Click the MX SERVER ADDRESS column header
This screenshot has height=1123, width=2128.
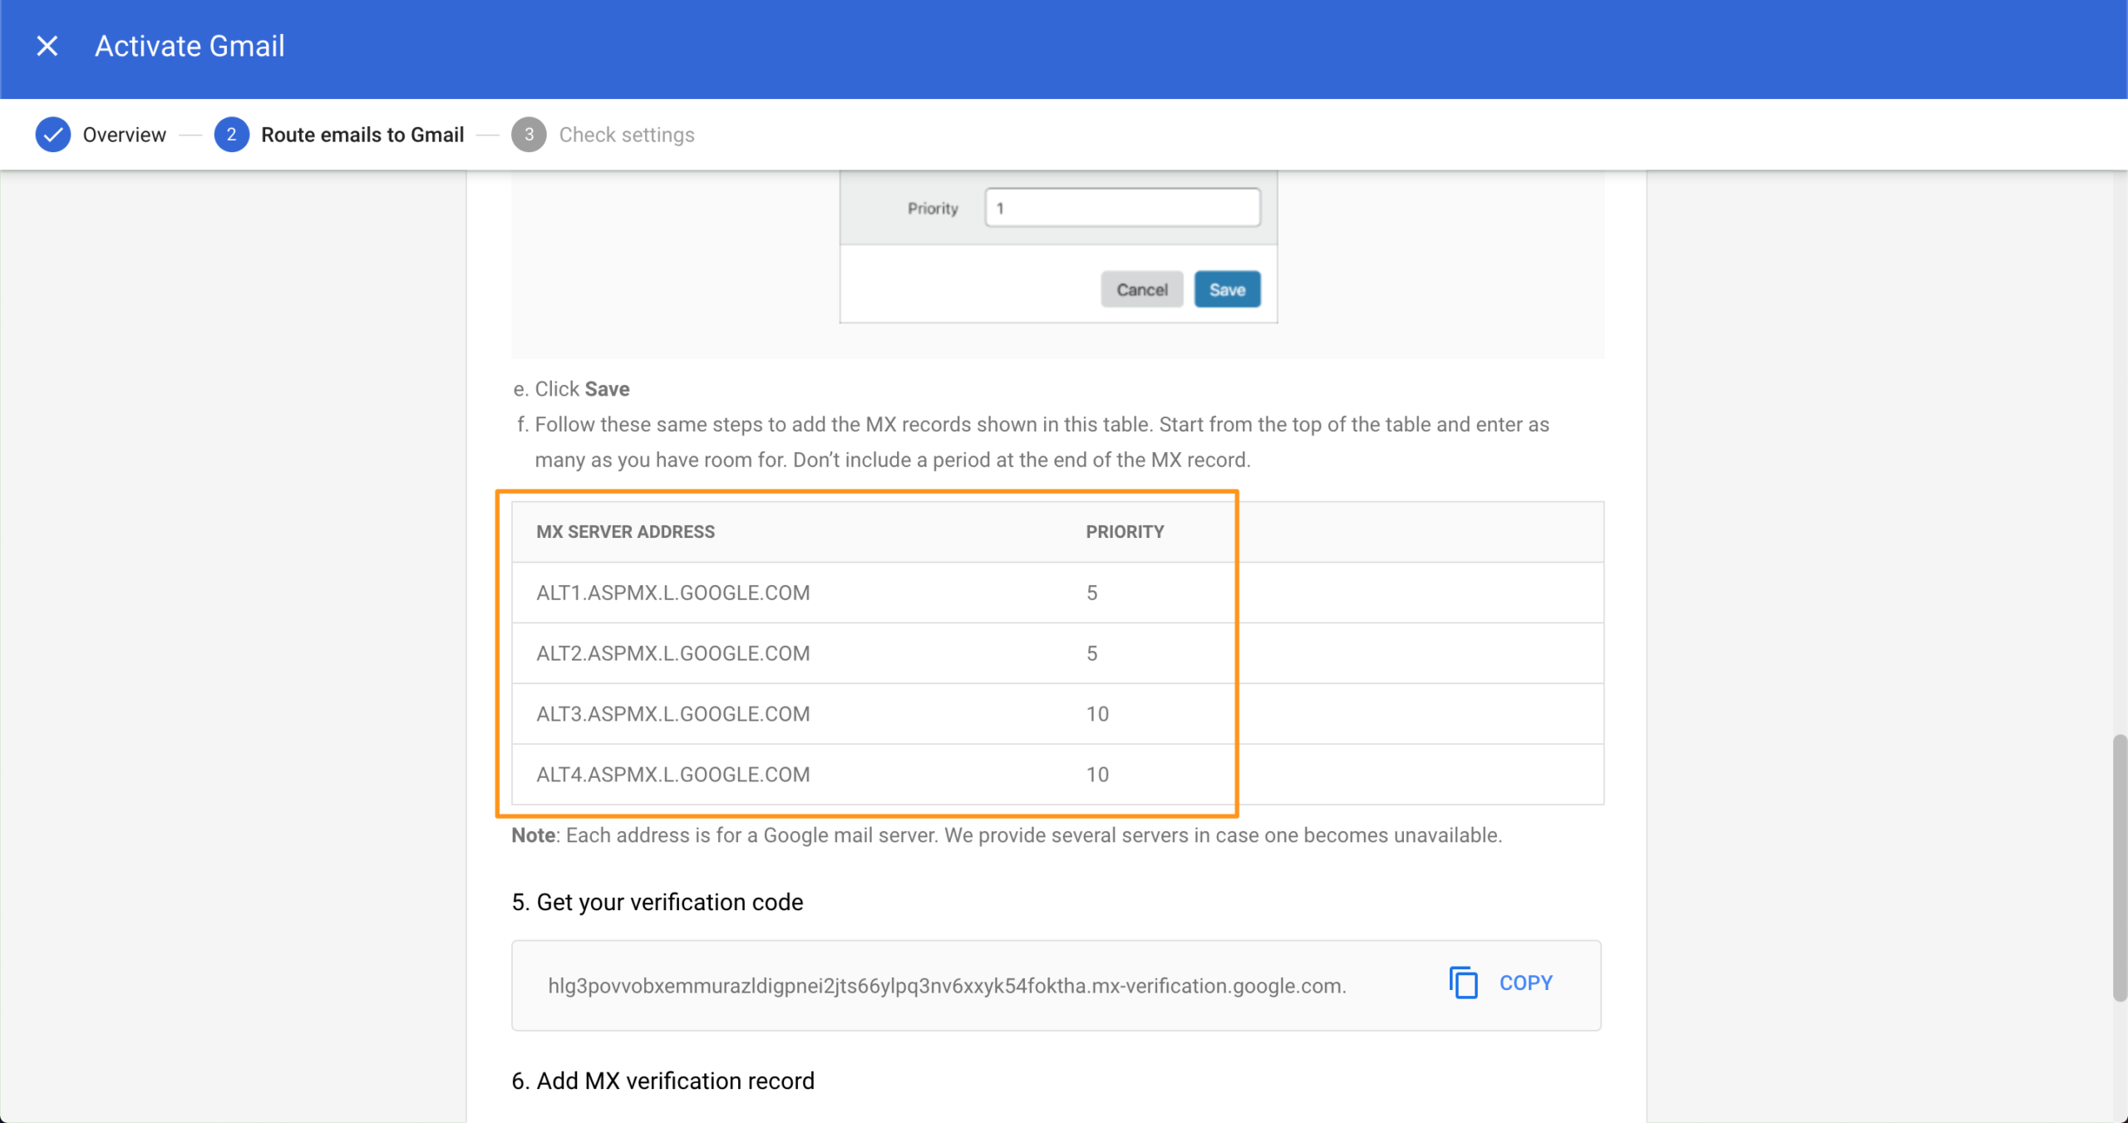point(625,532)
